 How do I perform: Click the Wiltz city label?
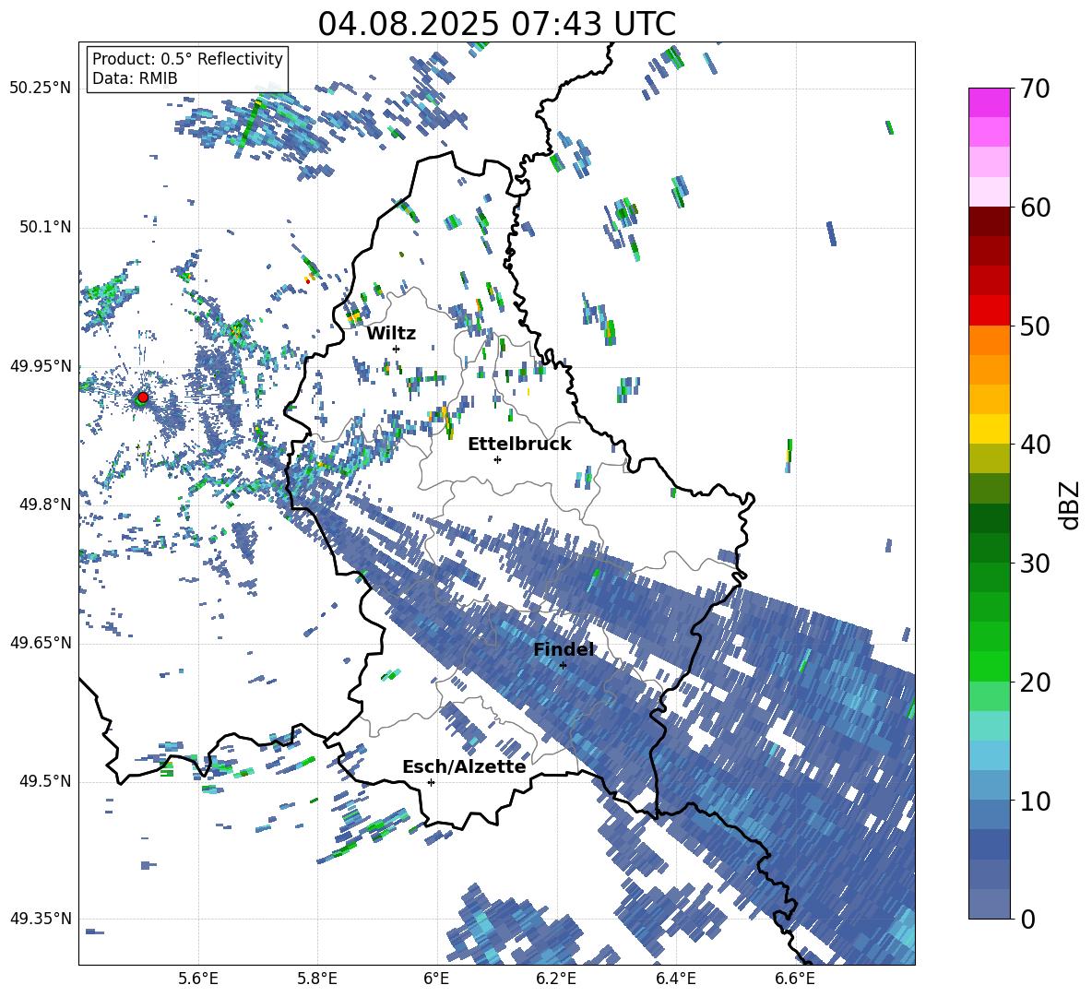click(391, 334)
